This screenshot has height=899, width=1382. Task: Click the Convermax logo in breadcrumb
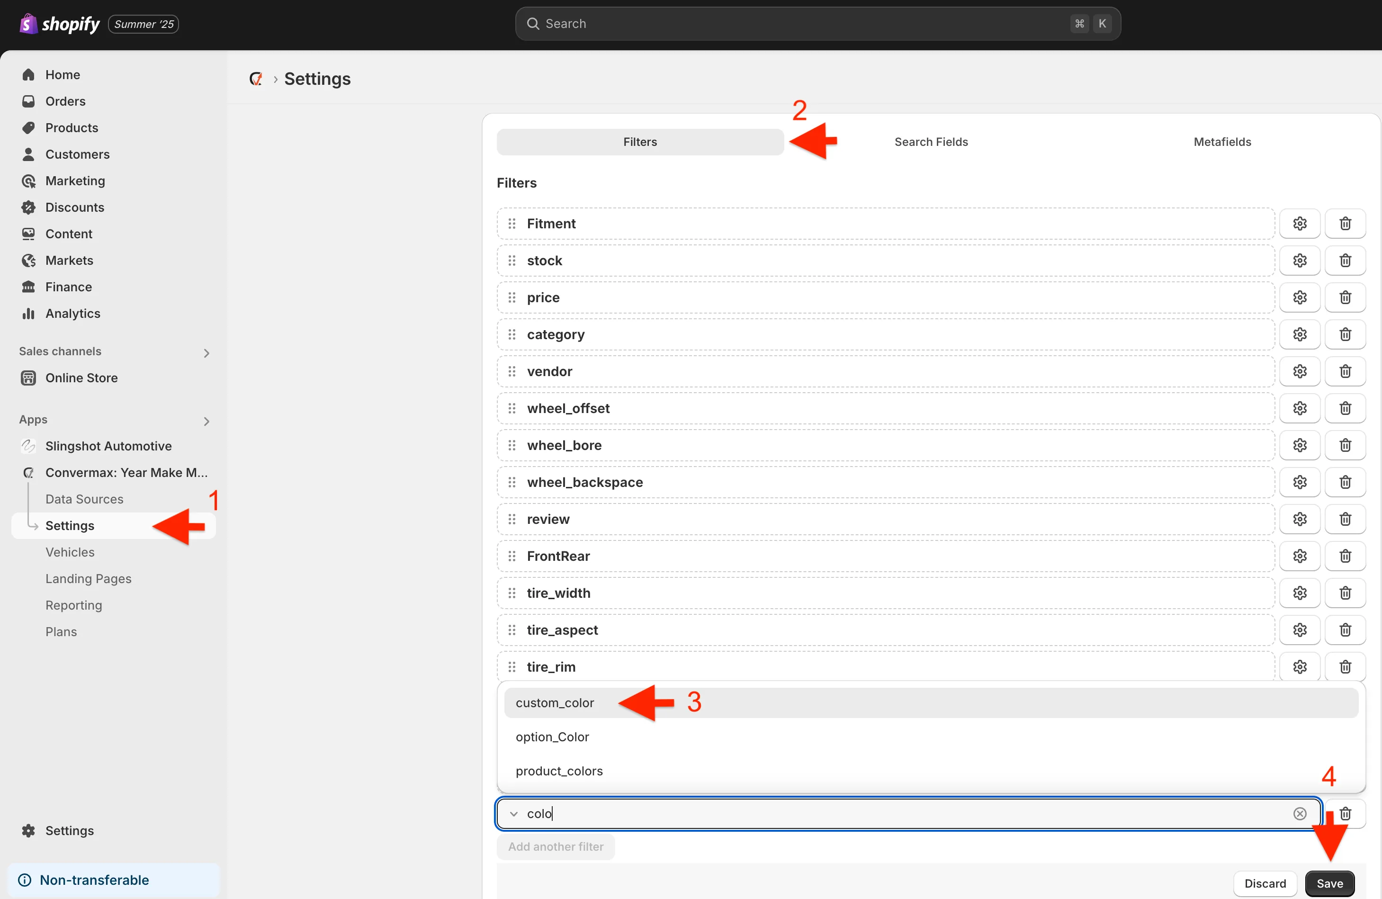point(256,79)
